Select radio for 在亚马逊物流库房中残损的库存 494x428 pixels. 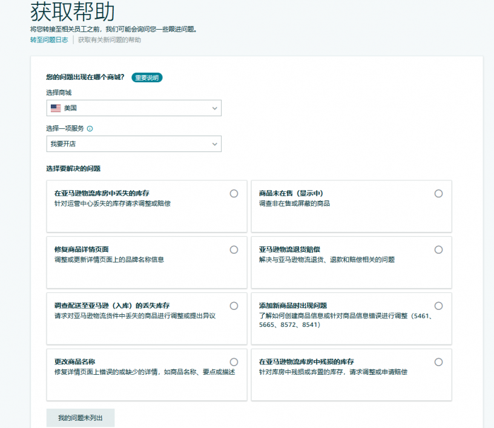pyautogui.click(x=438, y=362)
